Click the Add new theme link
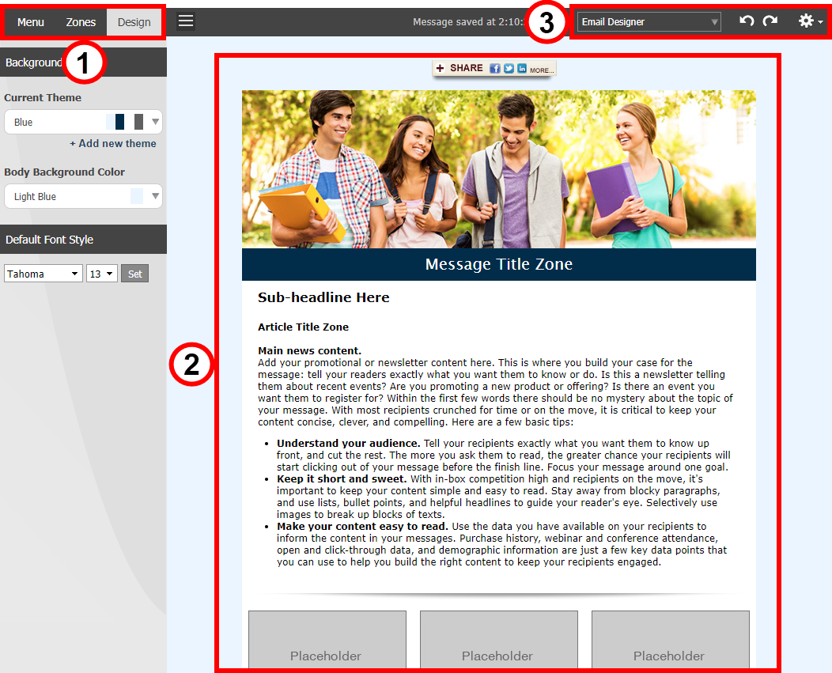 (x=113, y=143)
